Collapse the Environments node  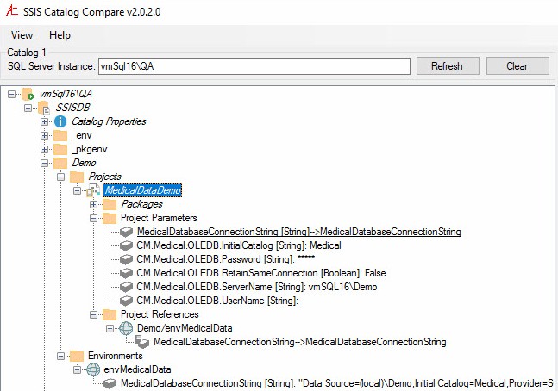coord(61,356)
